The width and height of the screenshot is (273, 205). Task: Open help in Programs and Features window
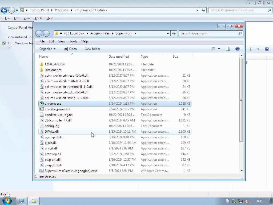267,49
